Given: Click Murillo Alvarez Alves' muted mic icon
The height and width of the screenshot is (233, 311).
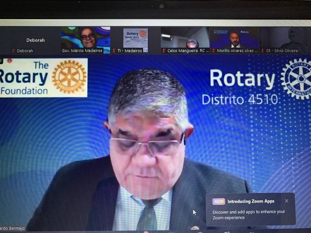Looking at the screenshot, I should [214, 51].
